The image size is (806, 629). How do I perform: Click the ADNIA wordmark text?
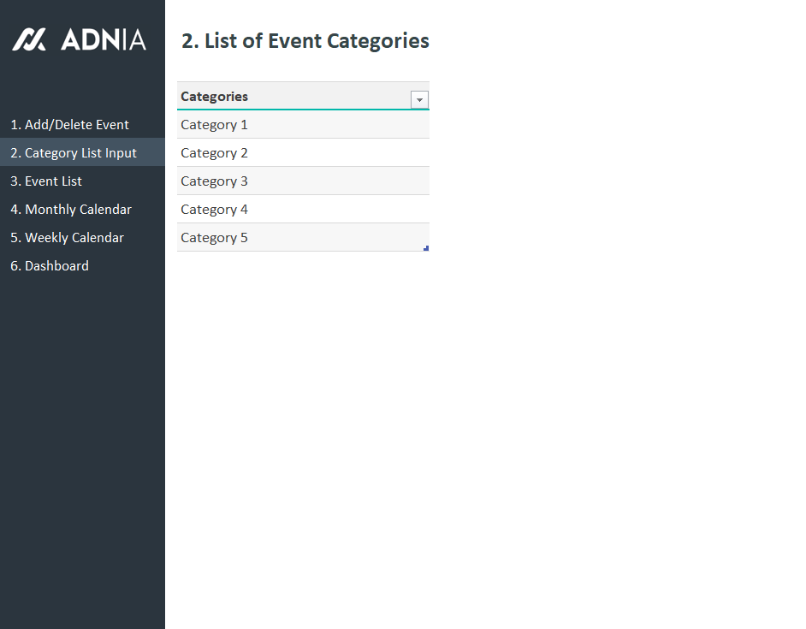tap(104, 39)
